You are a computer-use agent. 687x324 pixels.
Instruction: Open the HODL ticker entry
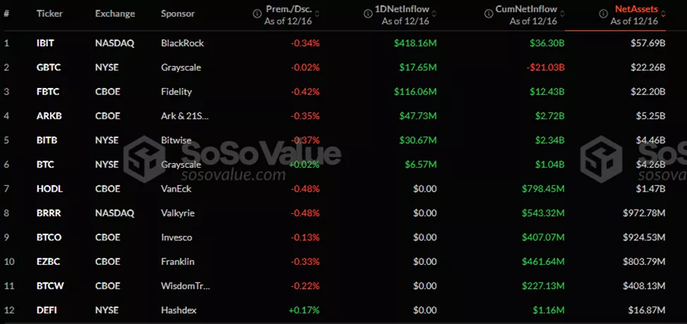click(x=47, y=189)
